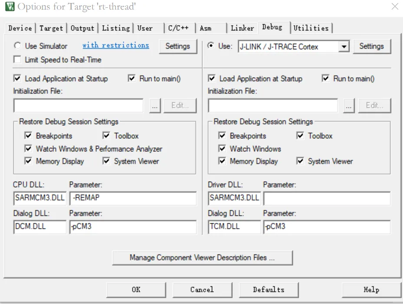Screen dimensions: 403x304
Task: Enable Limit Speed to Real-Time
Action: [17, 59]
